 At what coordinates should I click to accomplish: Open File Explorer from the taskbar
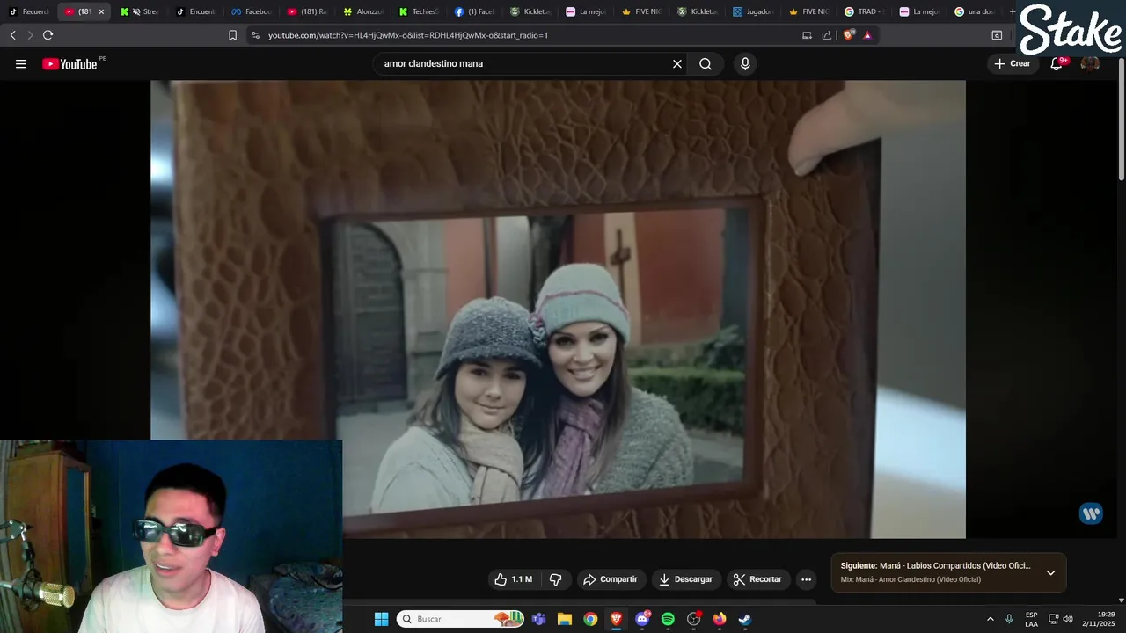click(565, 619)
